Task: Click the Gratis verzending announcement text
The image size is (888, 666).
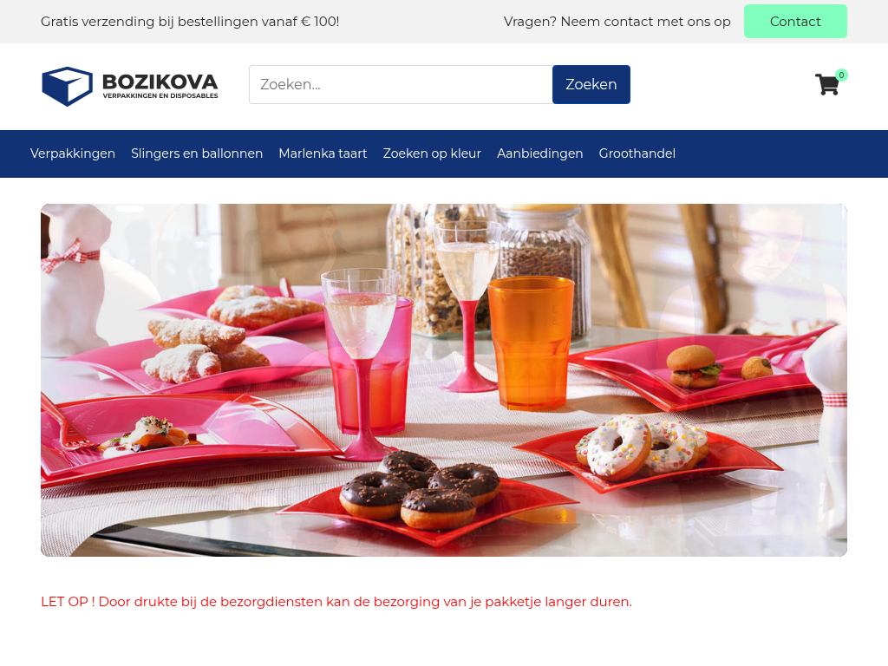Action: pyautogui.click(x=190, y=22)
